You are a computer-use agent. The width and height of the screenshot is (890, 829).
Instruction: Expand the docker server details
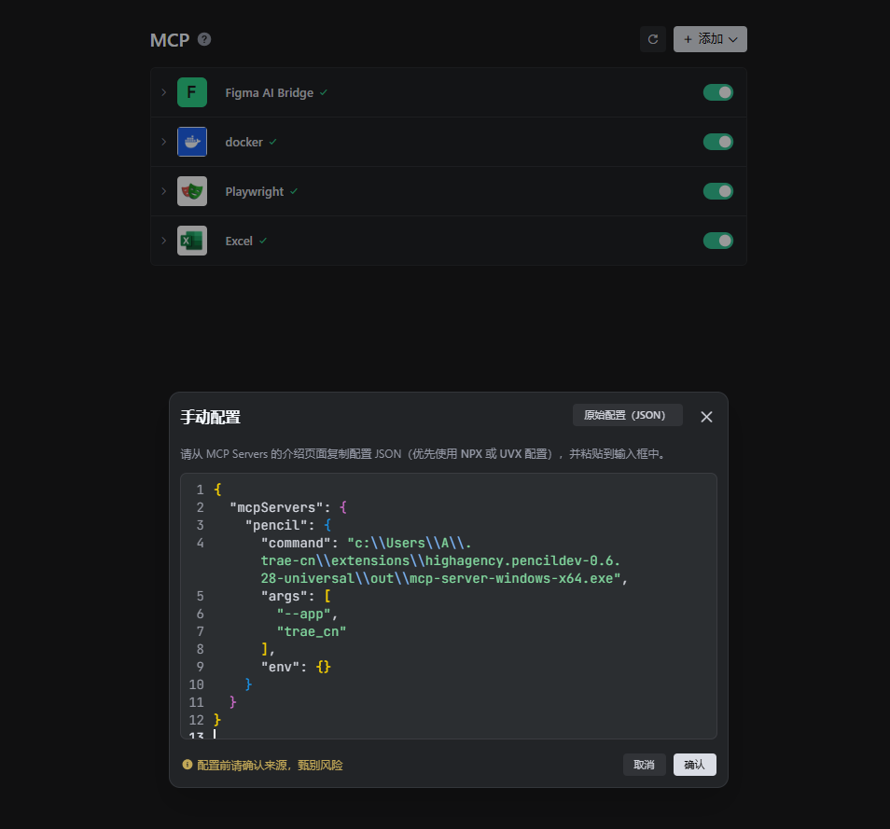click(x=163, y=142)
